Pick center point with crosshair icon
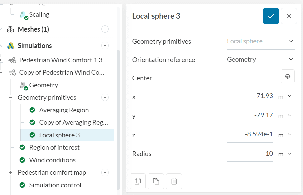The image size is (303, 195). 287,77
